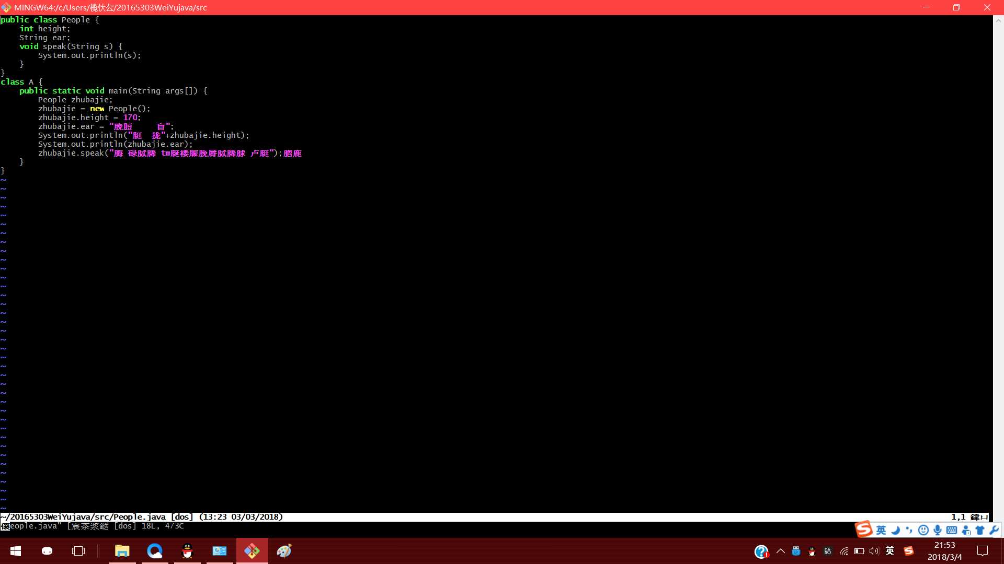
Task: Toggle the moon half-width mode on IME bar
Action: tap(896, 530)
